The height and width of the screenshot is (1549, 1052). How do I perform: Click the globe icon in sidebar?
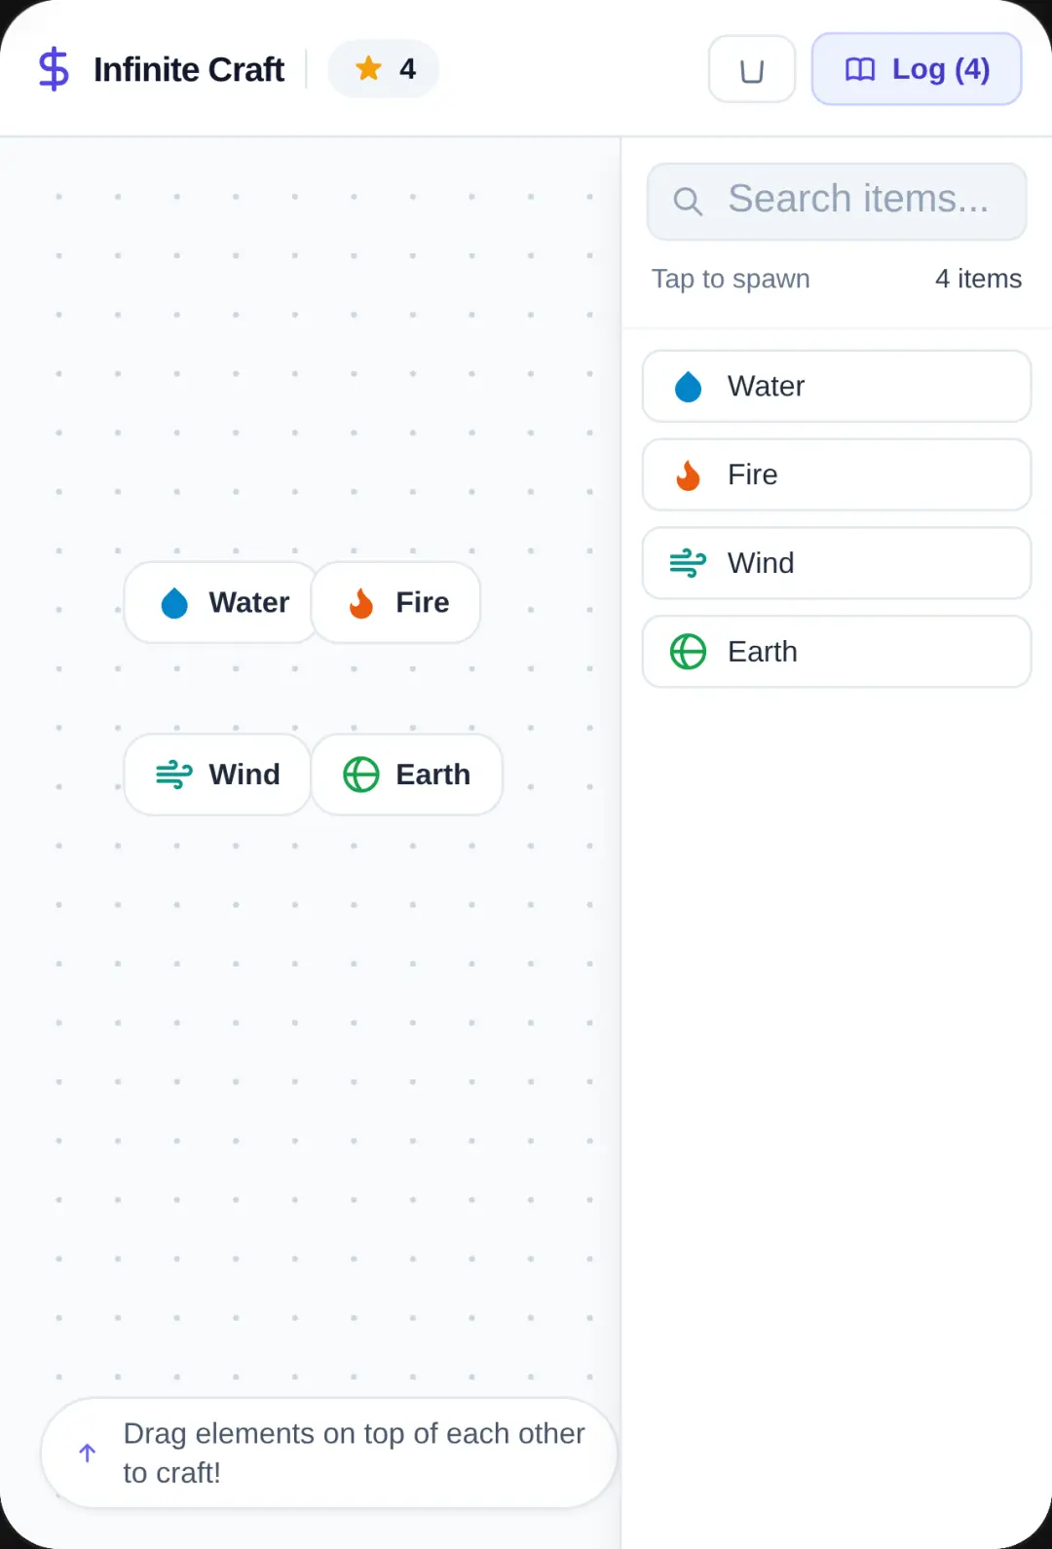click(688, 652)
